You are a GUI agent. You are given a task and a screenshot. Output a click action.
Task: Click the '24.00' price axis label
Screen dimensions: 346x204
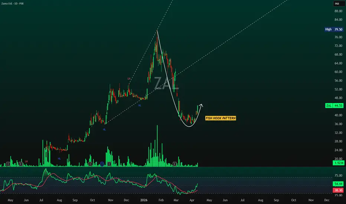(x=338, y=150)
